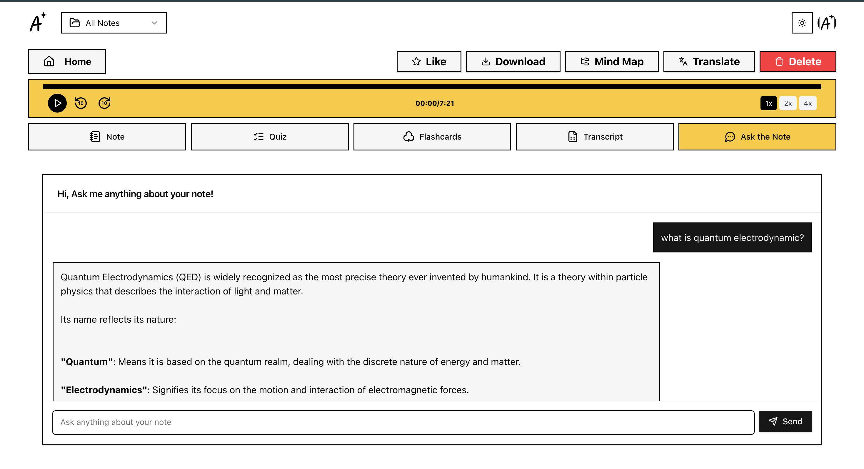The height and width of the screenshot is (469, 864).
Task: Focus the Ask anything input field
Action: [x=403, y=422]
